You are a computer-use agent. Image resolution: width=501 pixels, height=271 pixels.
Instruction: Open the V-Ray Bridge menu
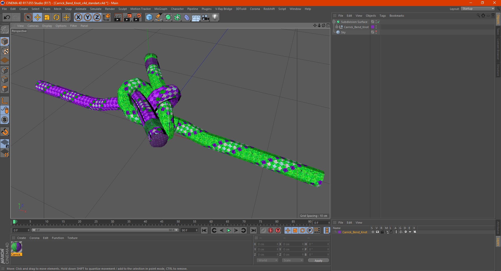224,9
